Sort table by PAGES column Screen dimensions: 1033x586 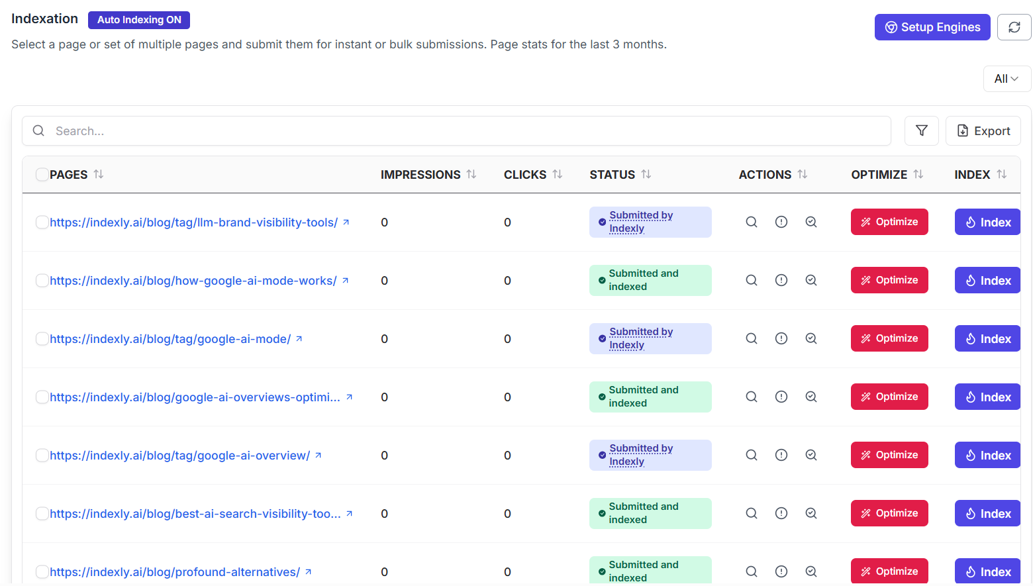pos(98,174)
